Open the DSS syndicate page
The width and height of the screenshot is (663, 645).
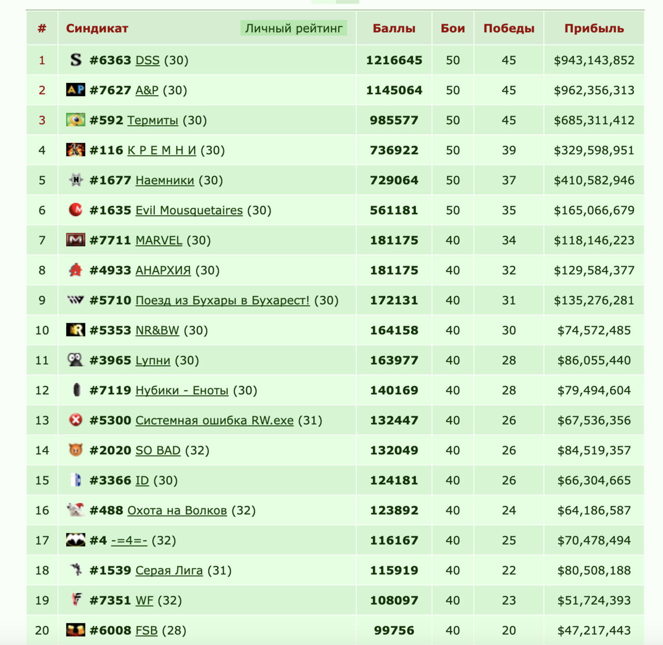pyautogui.click(x=148, y=60)
